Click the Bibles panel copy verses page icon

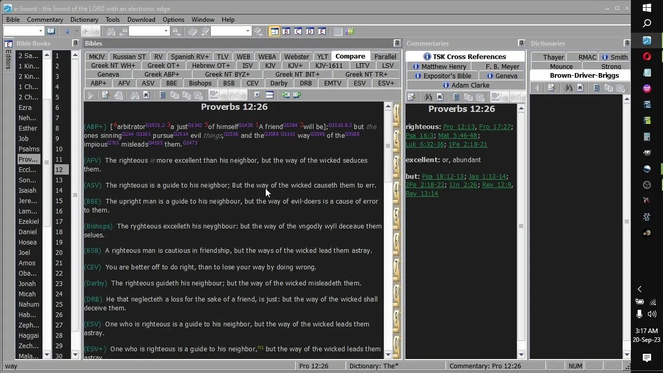pos(162,95)
